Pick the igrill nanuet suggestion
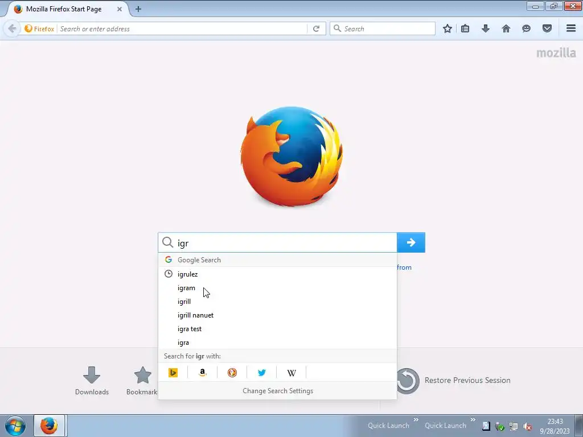The width and height of the screenshot is (583, 437). point(277,315)
